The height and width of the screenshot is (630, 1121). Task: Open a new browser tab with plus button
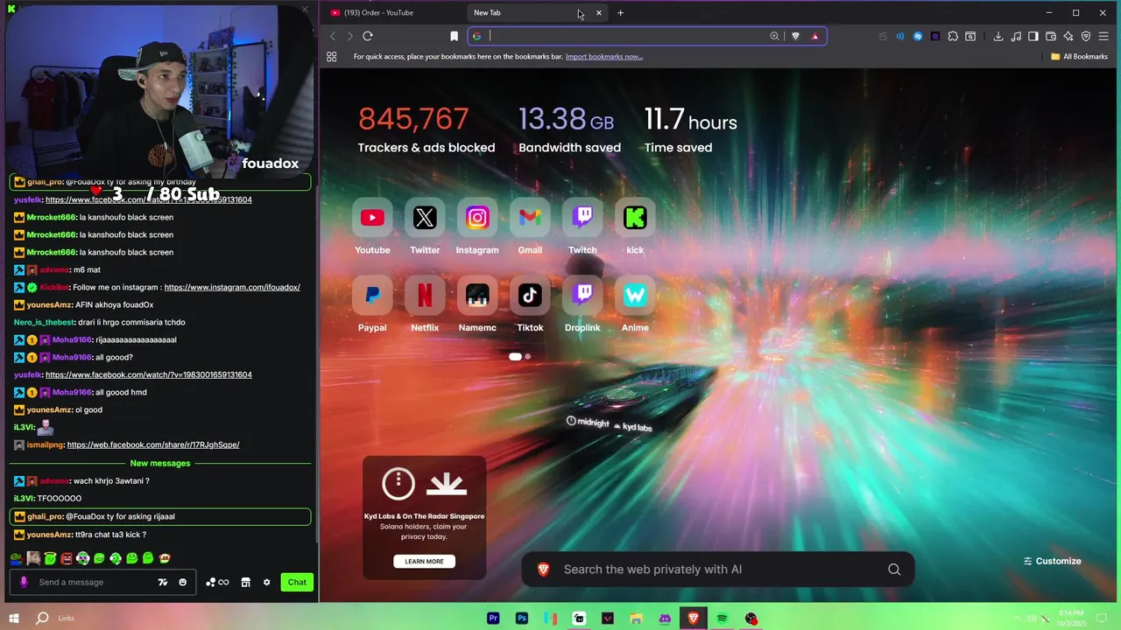[x=620, y=12]
